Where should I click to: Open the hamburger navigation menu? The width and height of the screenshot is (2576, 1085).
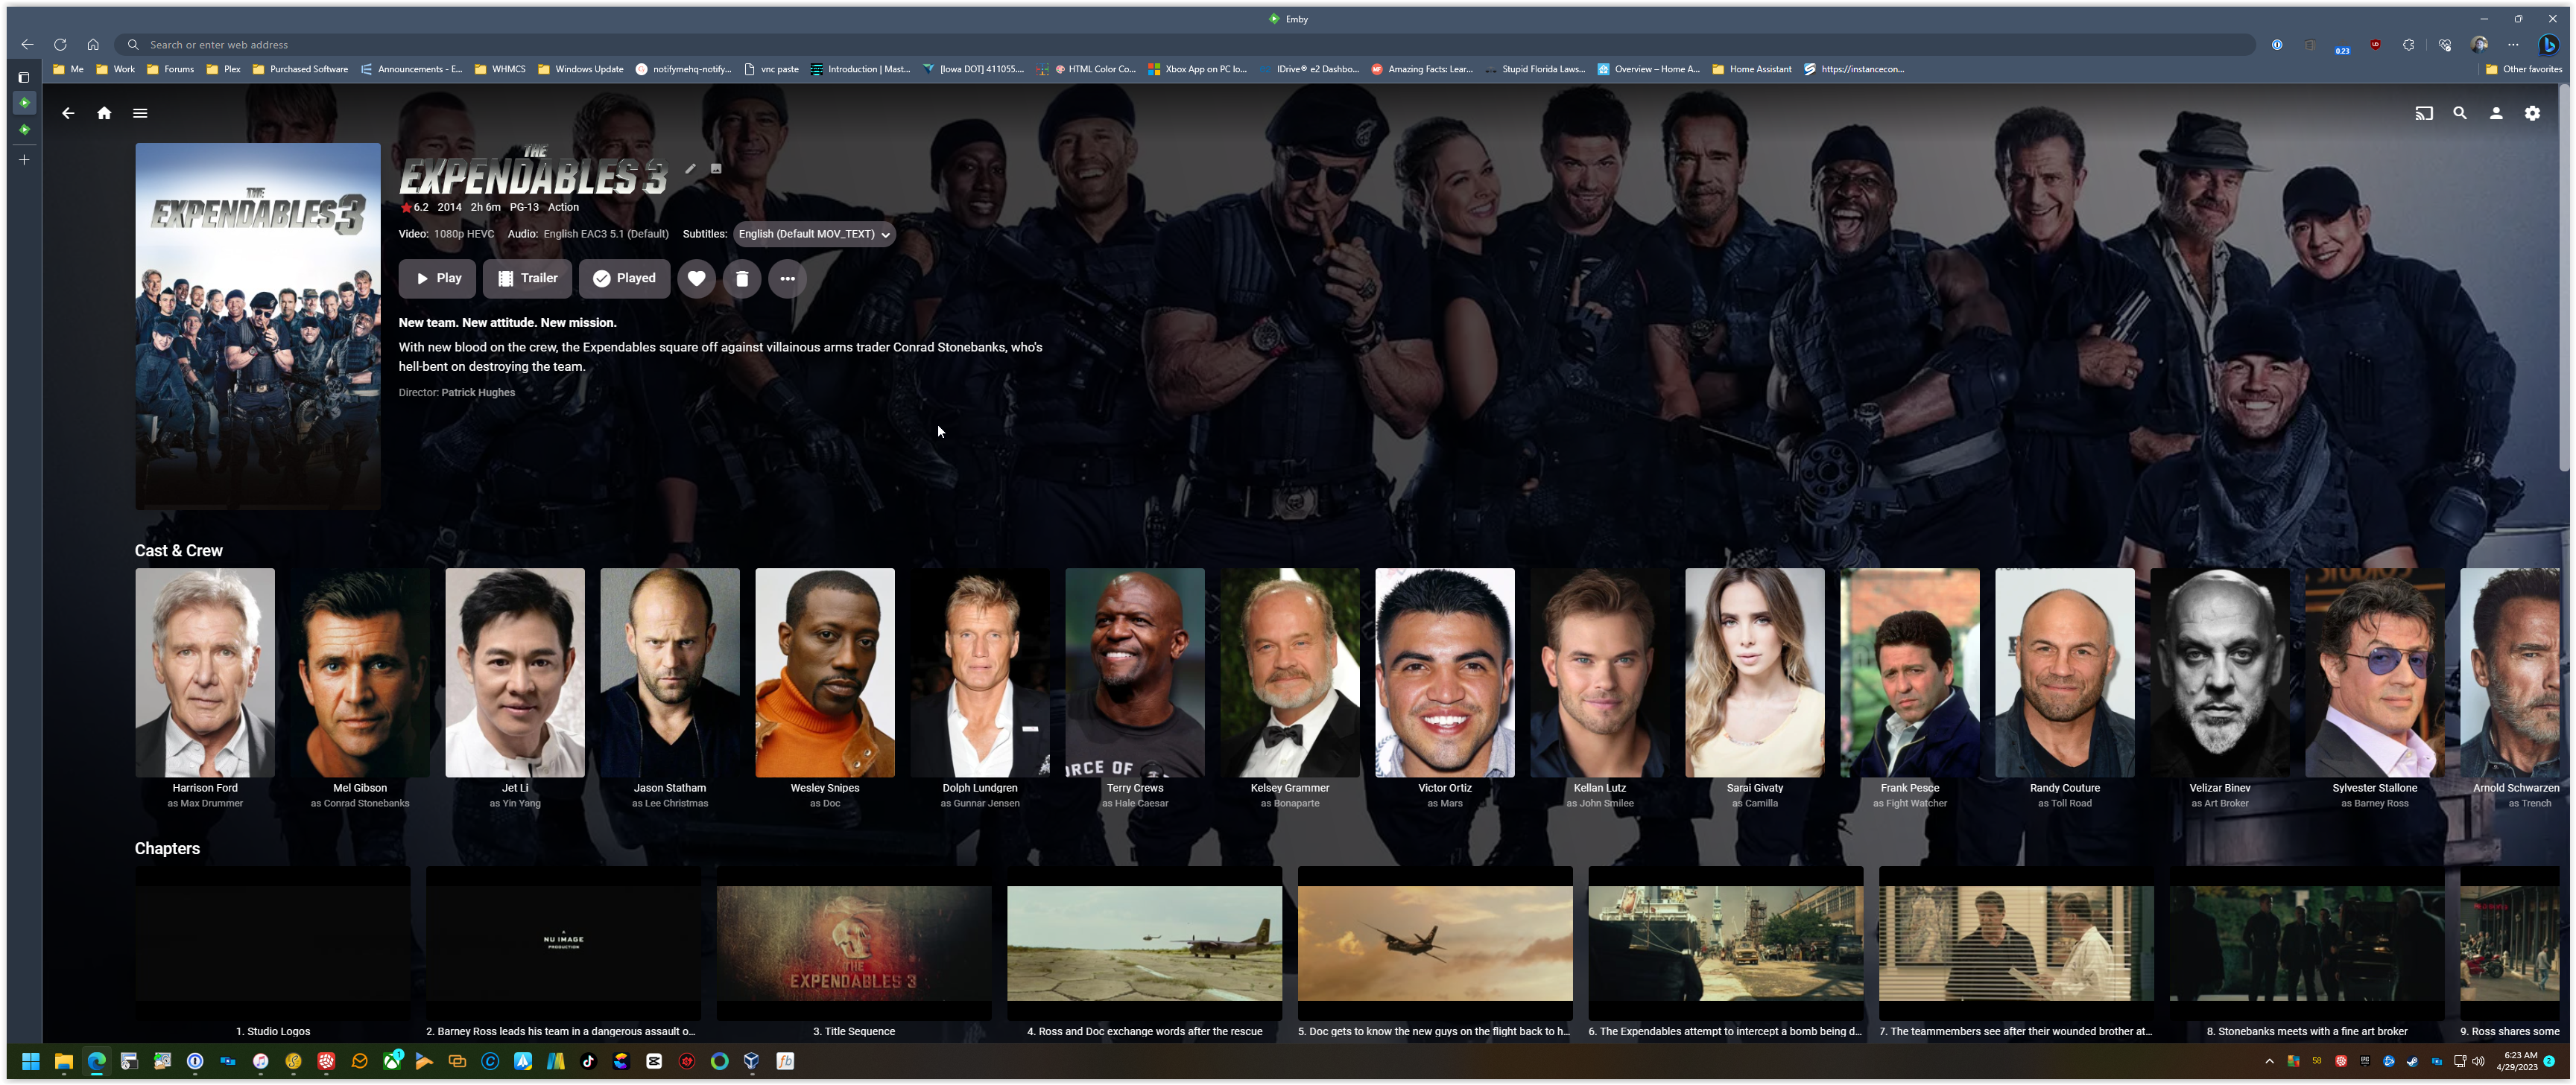point(140,113)
